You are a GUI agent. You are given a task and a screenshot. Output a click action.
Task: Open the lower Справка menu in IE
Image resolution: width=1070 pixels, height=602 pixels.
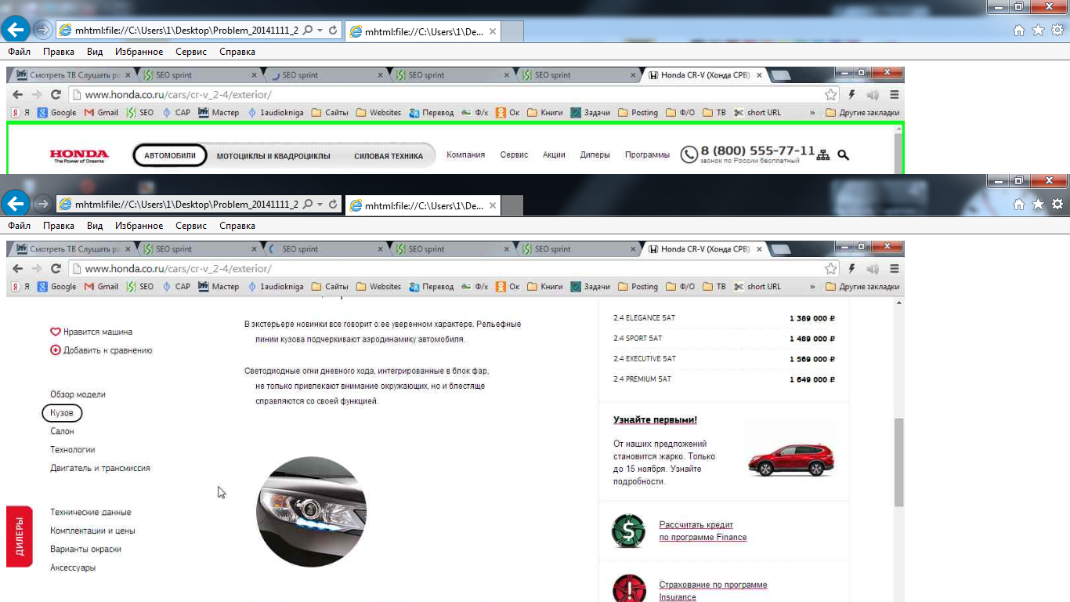237,226
